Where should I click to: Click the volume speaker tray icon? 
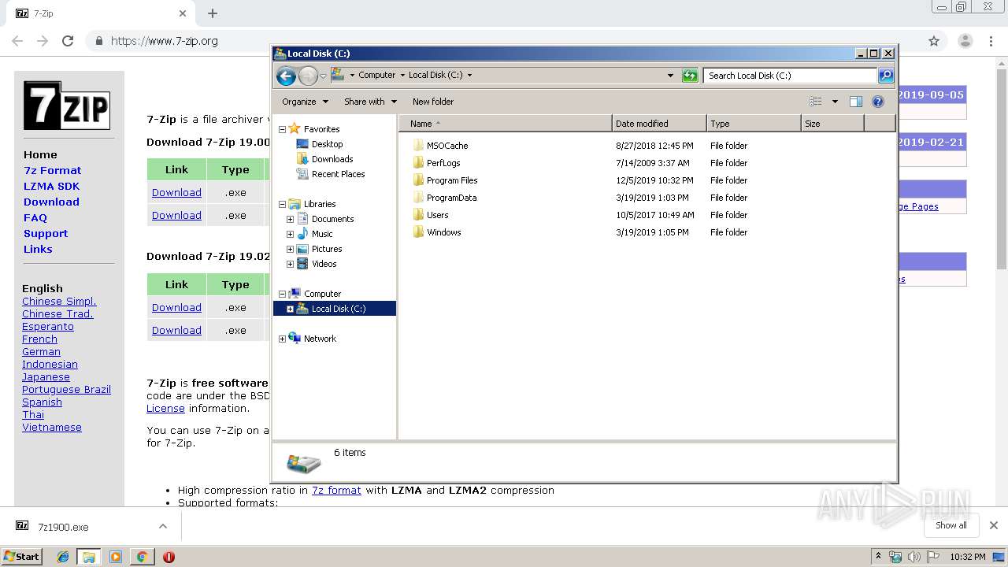[x=914, y=557]
